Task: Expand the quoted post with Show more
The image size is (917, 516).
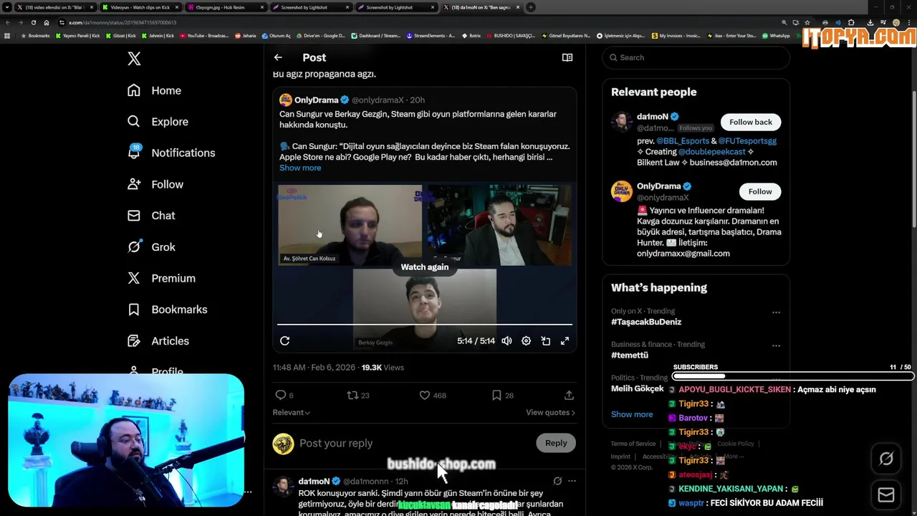Action: 300,168
